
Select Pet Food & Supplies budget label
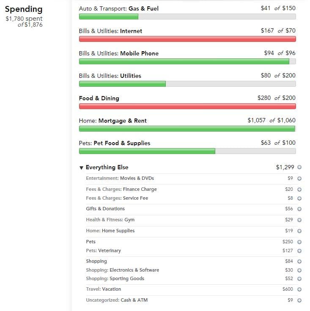114,143
